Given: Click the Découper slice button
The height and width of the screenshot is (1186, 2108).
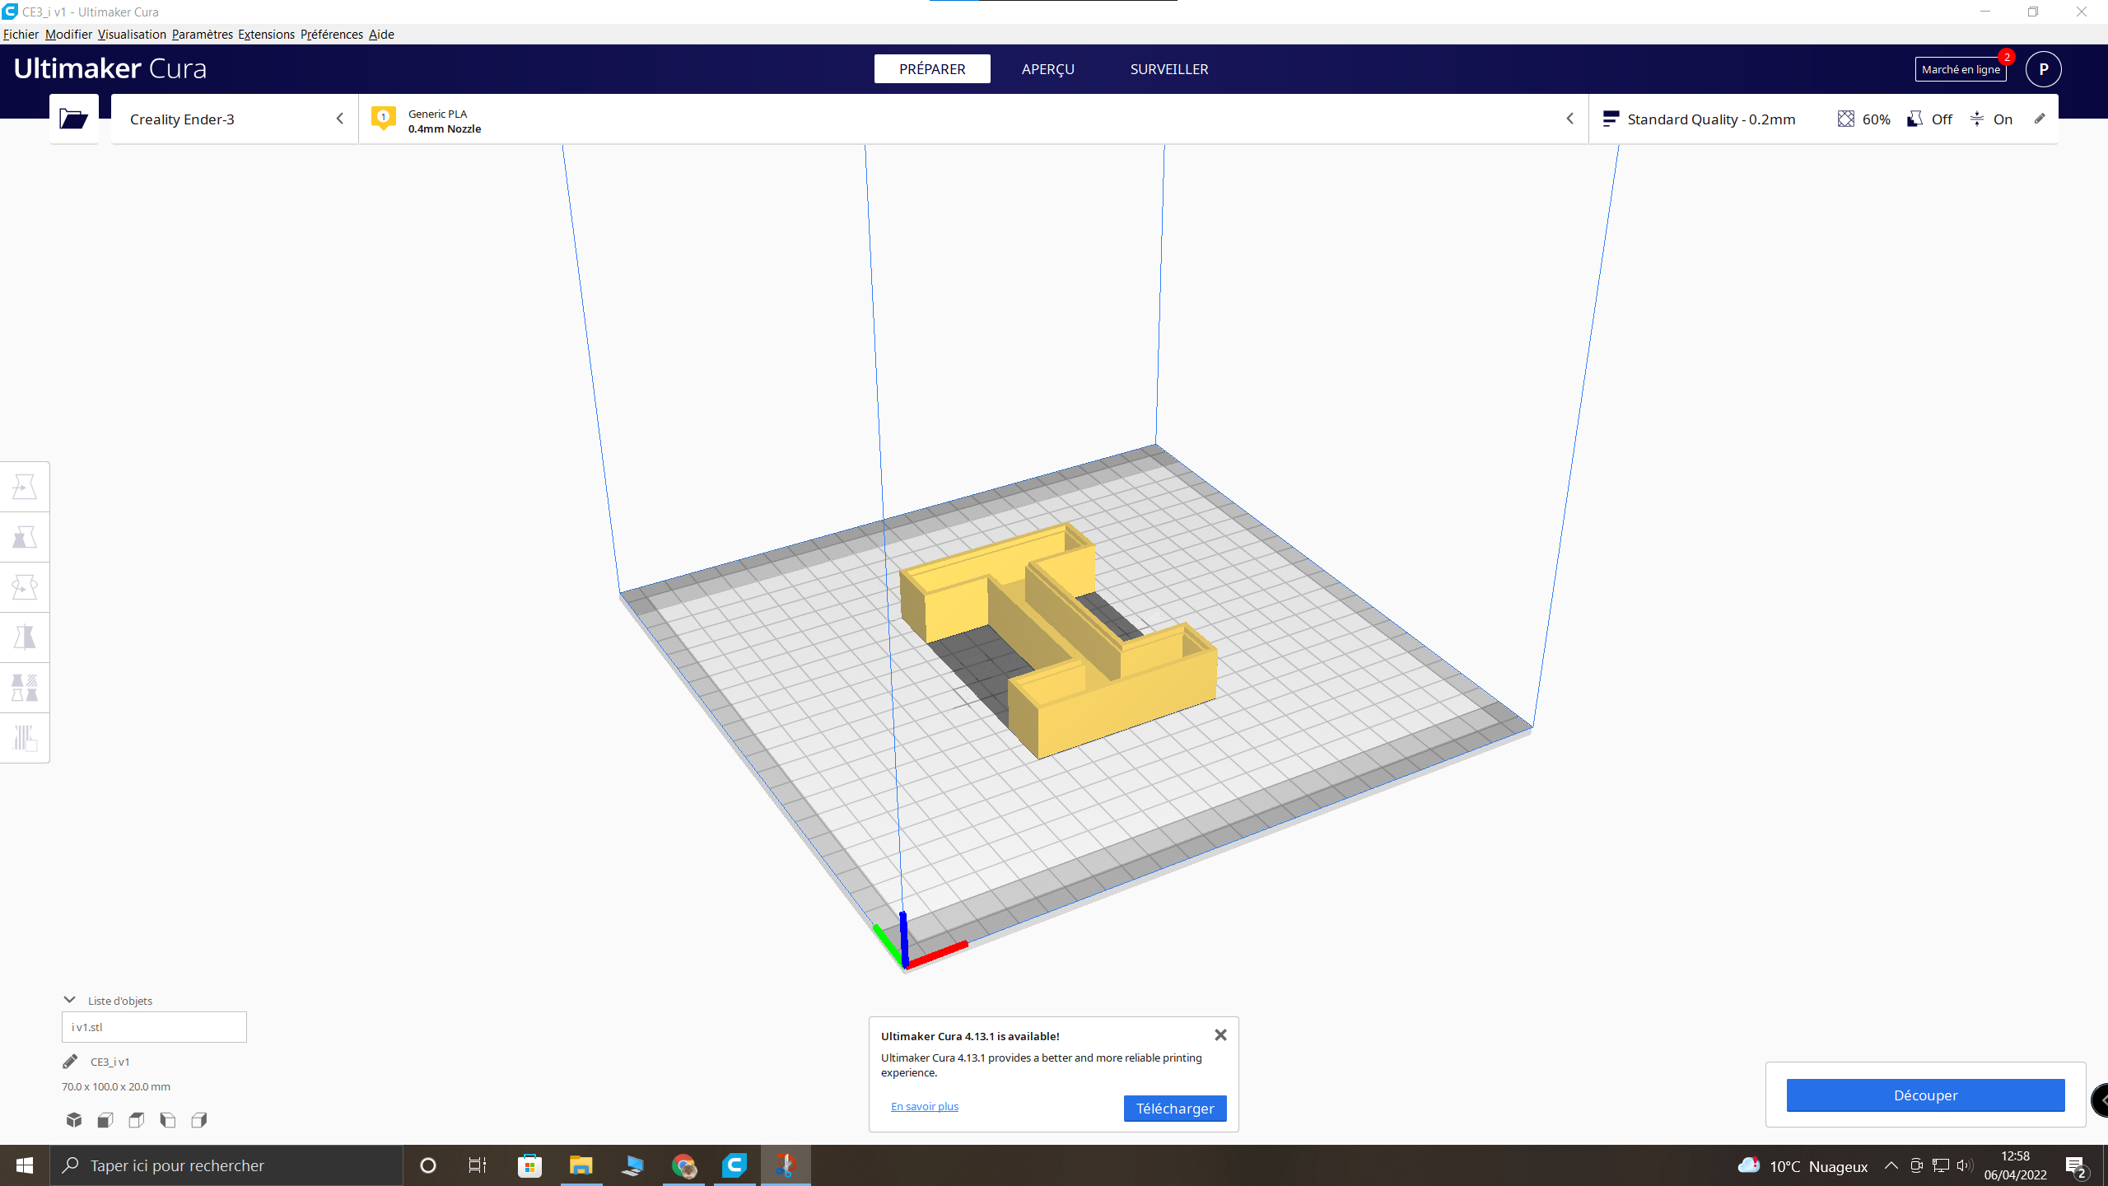Looking at the screenshot, I should tap(1925, 1095).
